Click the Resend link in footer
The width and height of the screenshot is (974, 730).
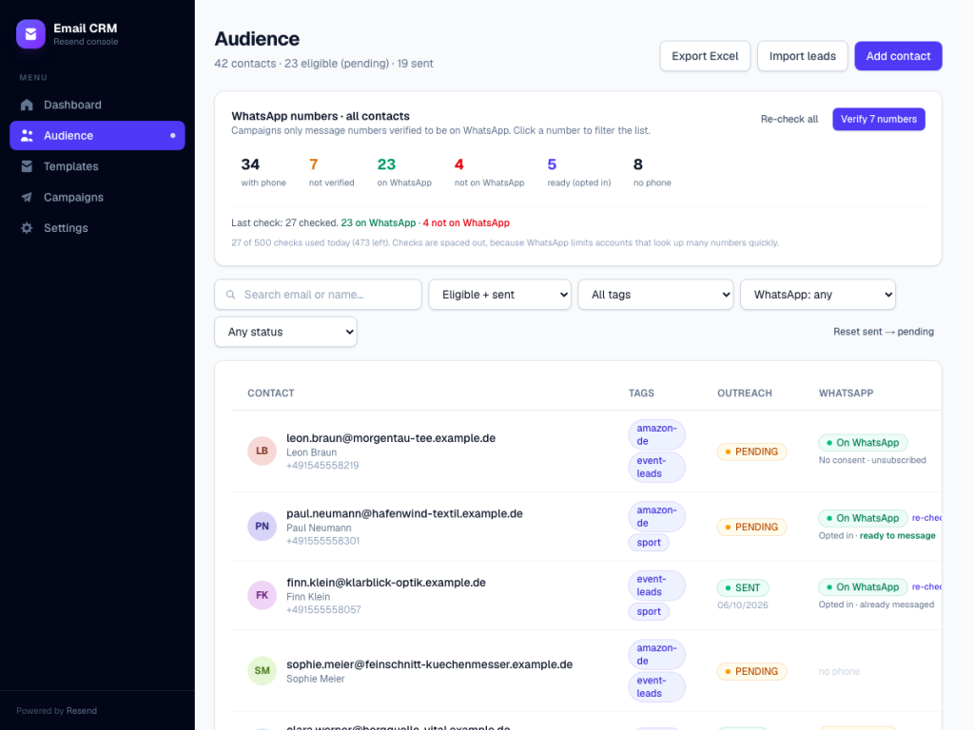pyautogui.click(x=82, y=711)
